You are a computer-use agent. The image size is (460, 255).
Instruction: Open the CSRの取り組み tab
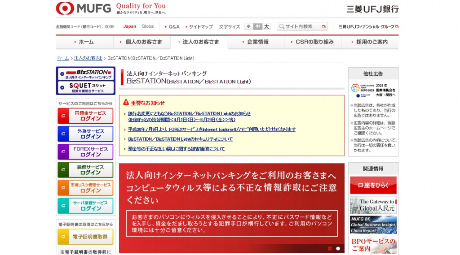pyautogui.click(x=313, y=42)
